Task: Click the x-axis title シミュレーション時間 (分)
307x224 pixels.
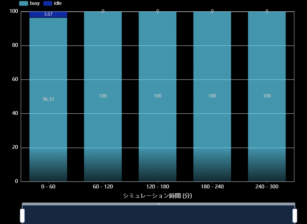Action: point(157,196)
